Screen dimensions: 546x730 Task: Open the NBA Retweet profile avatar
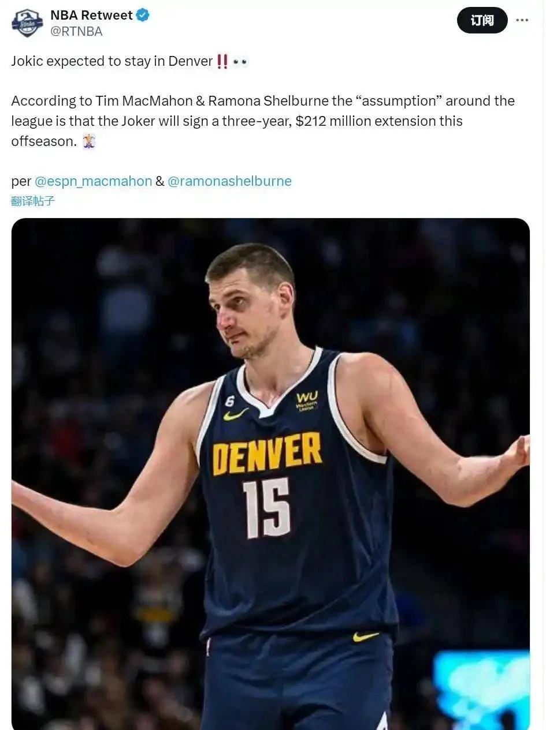[x=27, y=23]
